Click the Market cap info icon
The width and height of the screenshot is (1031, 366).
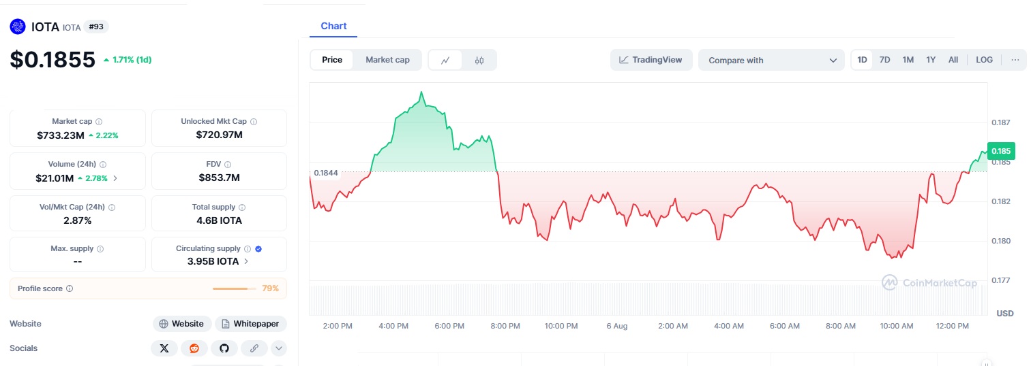(x=99, y=122)
